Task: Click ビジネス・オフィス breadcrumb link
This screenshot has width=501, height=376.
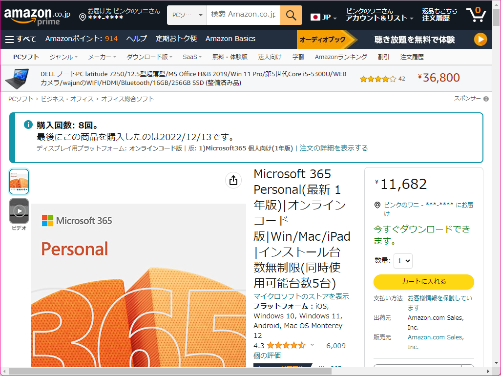Action: pyautogui.click(x=67, y=99)
